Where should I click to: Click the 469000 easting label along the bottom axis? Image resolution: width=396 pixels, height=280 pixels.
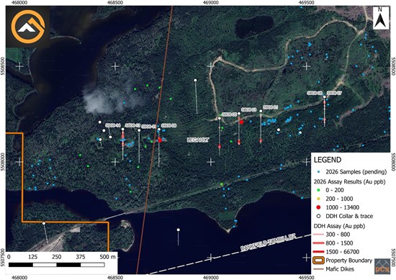click(211, 278)
